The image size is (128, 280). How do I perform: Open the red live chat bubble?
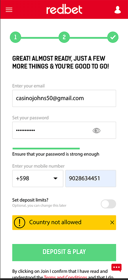[x=116, y=268]
